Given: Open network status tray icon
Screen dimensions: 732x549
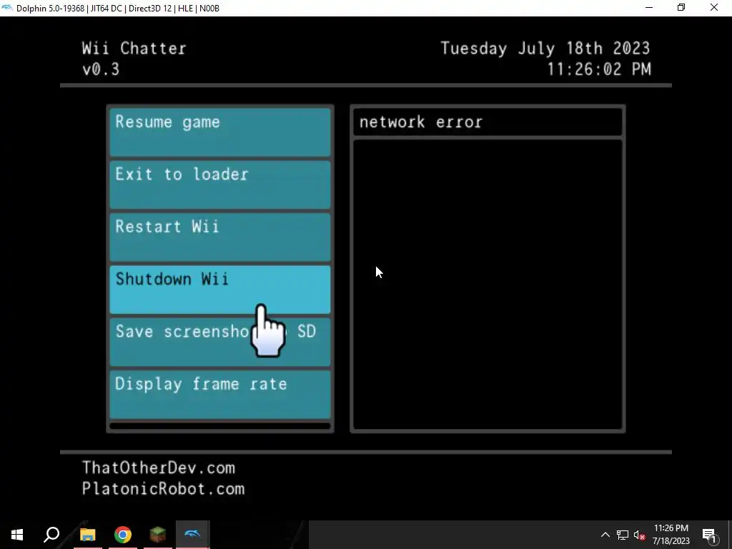Looking at the screenshot, I should [x=623, y=535].
